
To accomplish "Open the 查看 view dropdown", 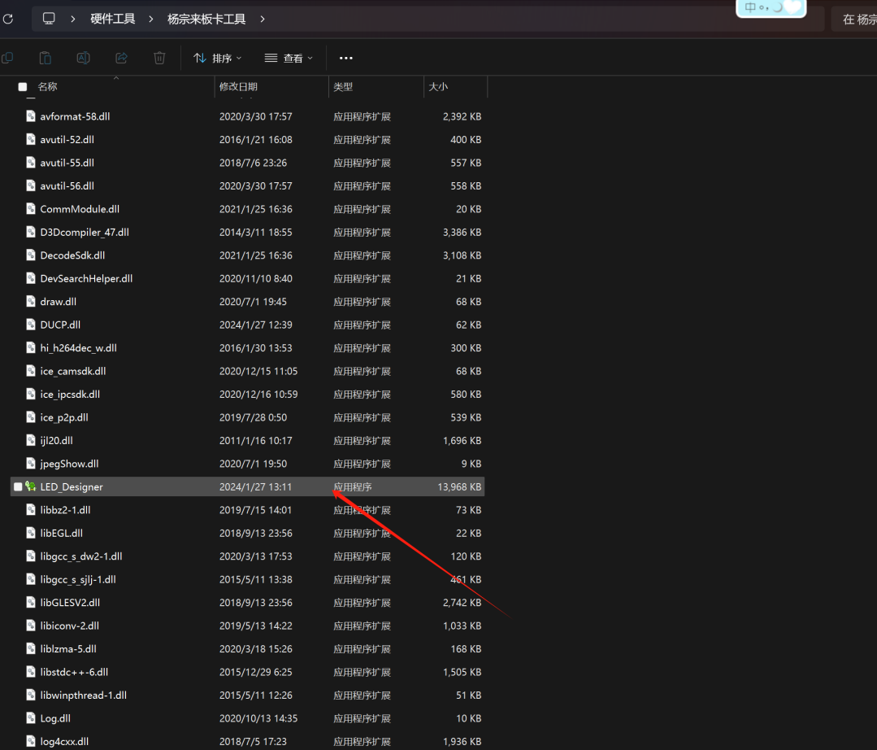I will point(289,59).
